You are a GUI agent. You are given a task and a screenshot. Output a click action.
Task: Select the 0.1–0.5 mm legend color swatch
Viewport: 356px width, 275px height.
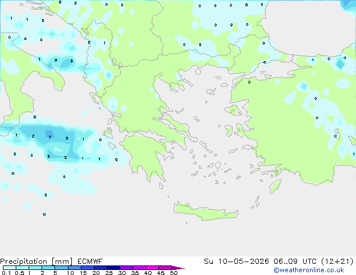(x=10, y=268)
